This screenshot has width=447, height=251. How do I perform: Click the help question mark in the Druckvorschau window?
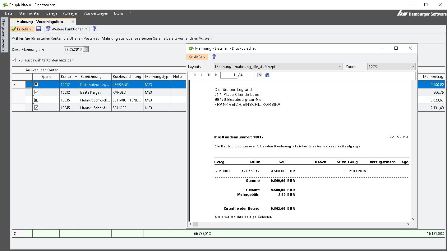214,57
